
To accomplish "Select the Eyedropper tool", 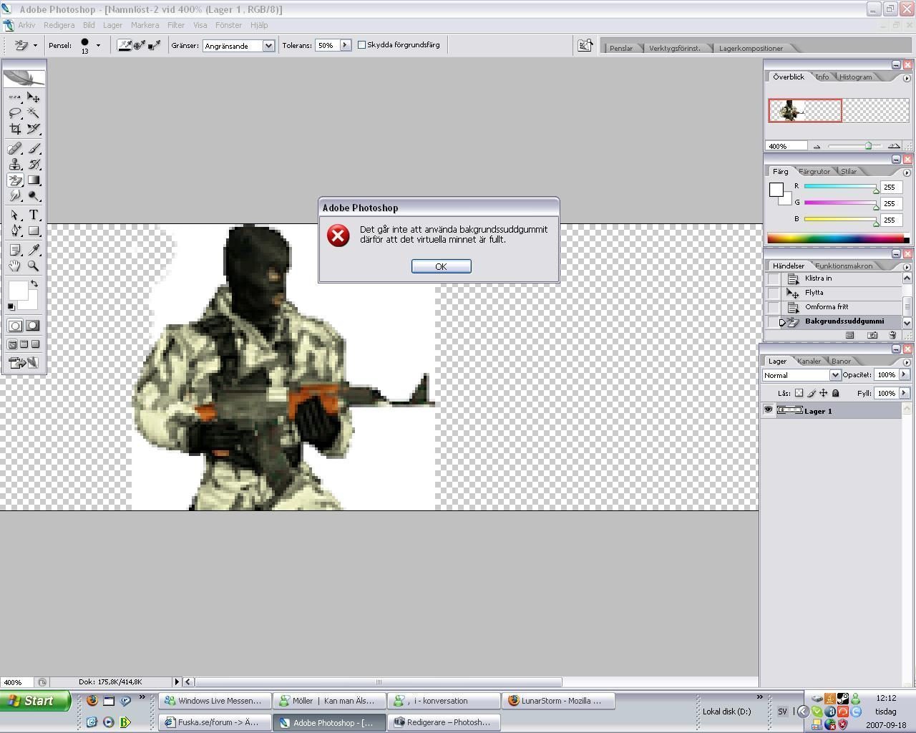I will pos(33,250).
